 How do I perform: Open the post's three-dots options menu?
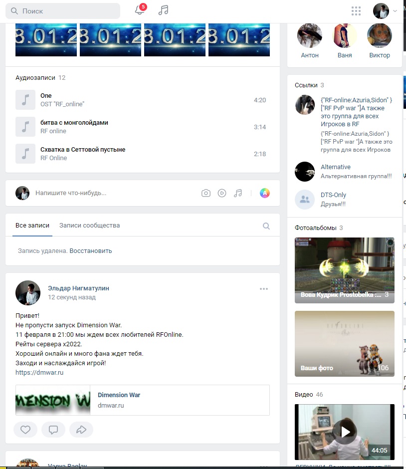[264, 289]
